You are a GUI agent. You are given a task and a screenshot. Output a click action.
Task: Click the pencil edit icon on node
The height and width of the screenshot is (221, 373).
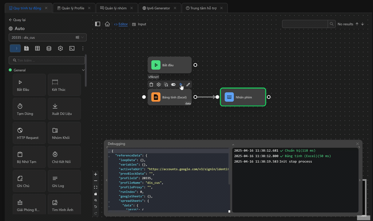coord(188,85)
